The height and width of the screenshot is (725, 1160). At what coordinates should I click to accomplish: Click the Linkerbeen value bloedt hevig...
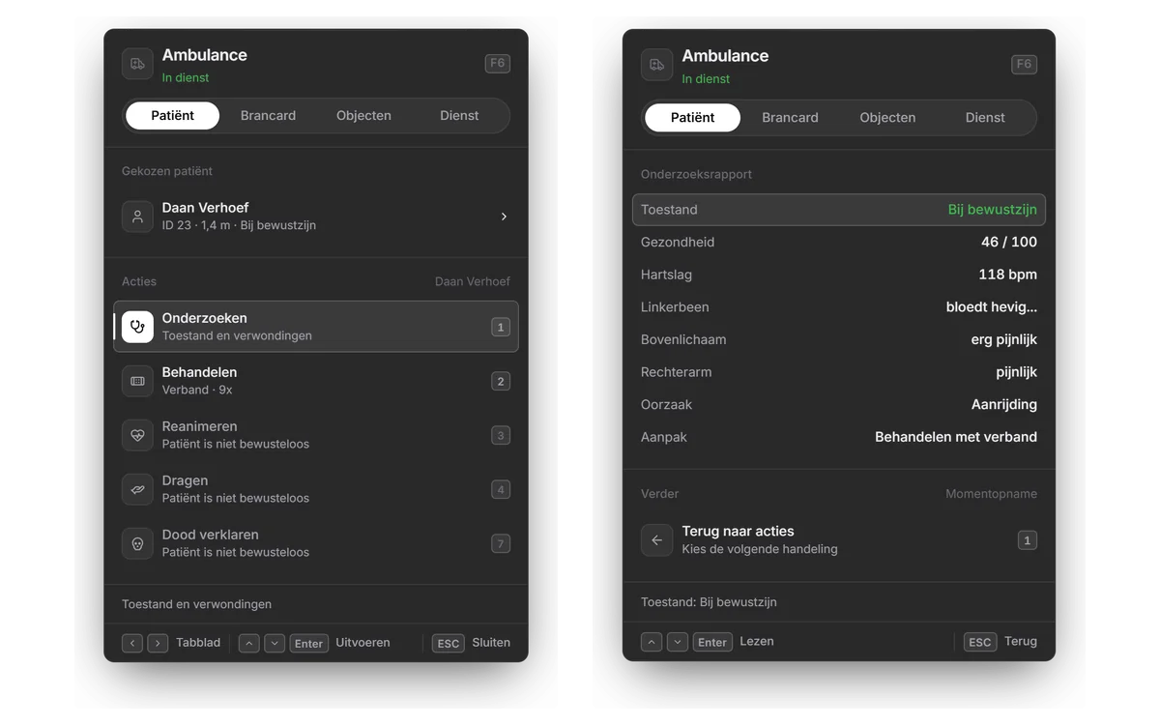point(991,307)
